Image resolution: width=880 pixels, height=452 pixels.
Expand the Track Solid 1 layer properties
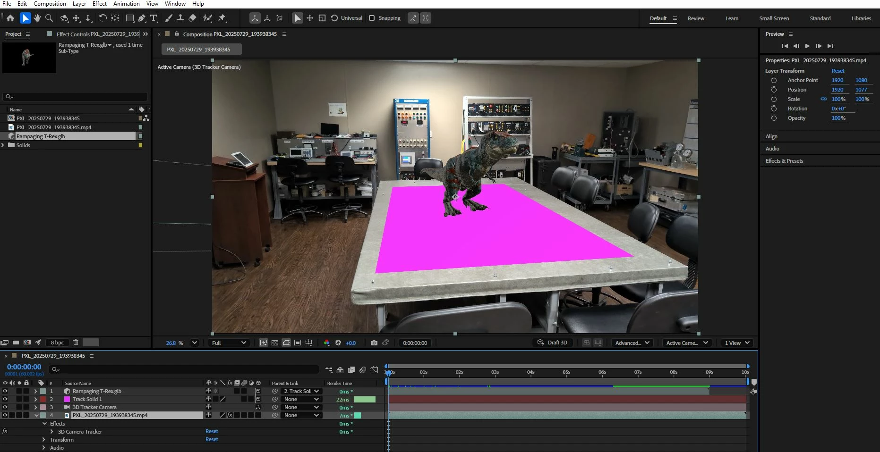click(x=35, y=399)
